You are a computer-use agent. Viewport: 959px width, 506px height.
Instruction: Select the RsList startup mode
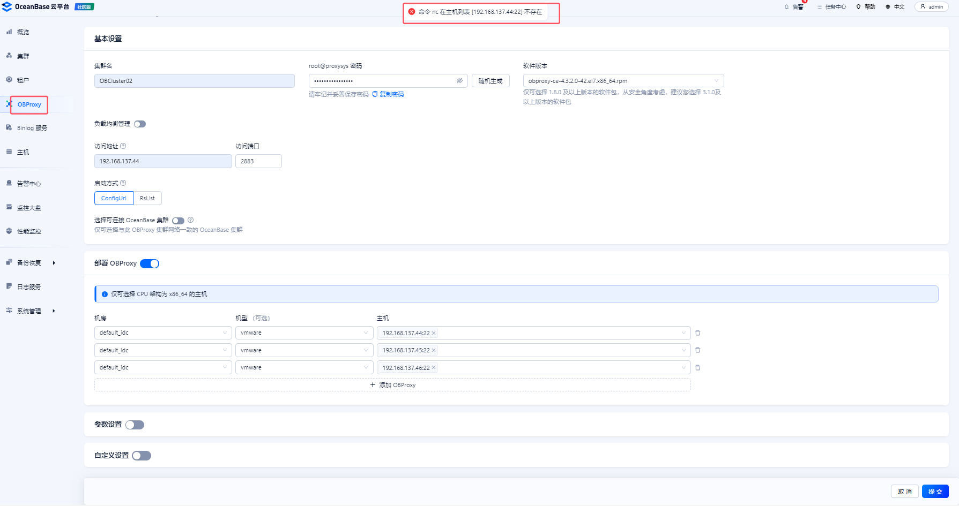147,198
